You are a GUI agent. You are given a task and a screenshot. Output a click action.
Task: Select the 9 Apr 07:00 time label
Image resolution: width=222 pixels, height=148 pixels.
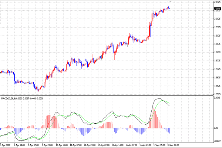33,145
